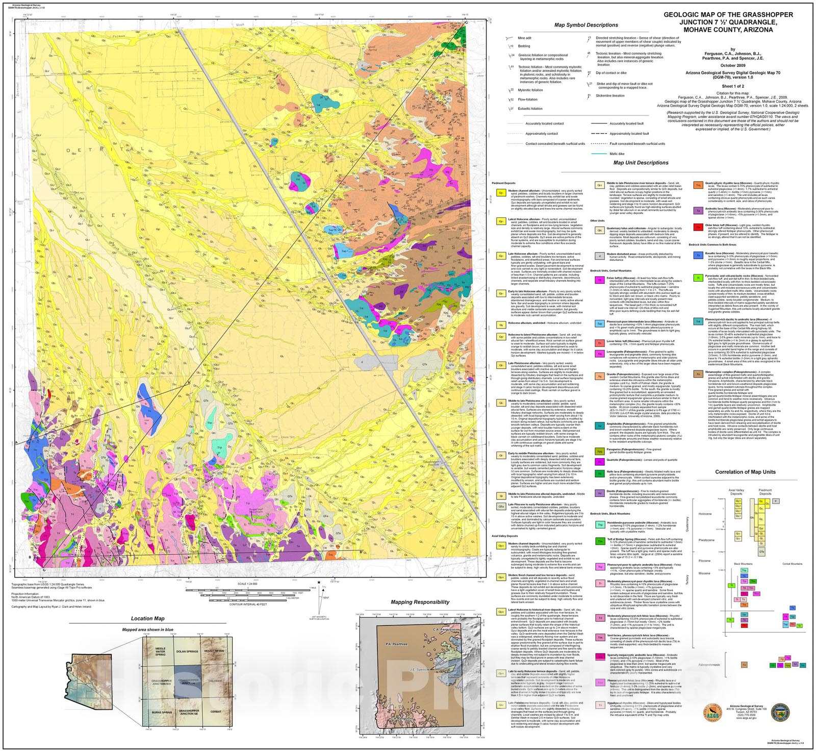The image size is (816, 752).
Task: Click the brown Metamorphic complex swatch
Action: point(698,374)
